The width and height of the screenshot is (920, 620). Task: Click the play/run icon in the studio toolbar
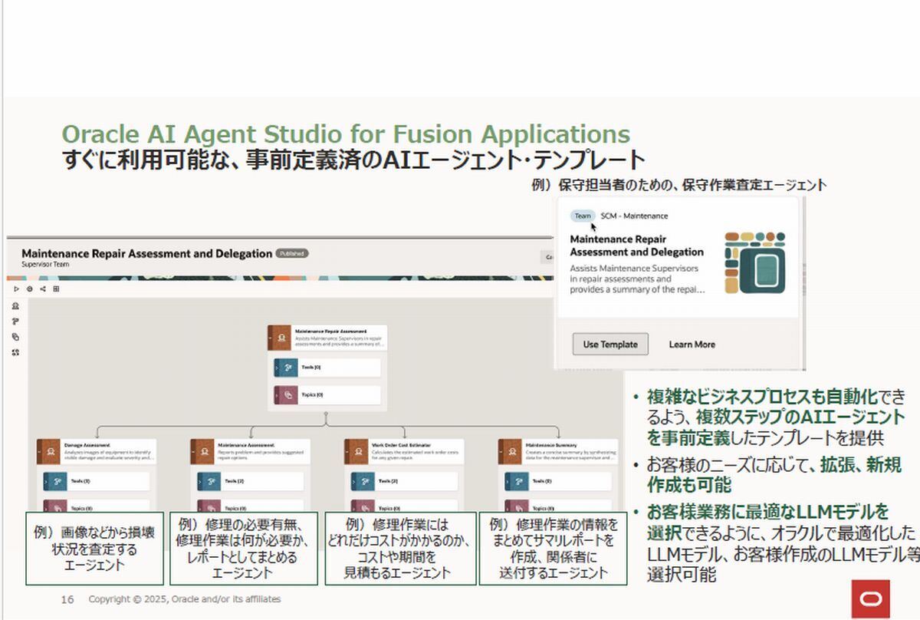click(x=16, y=289)
